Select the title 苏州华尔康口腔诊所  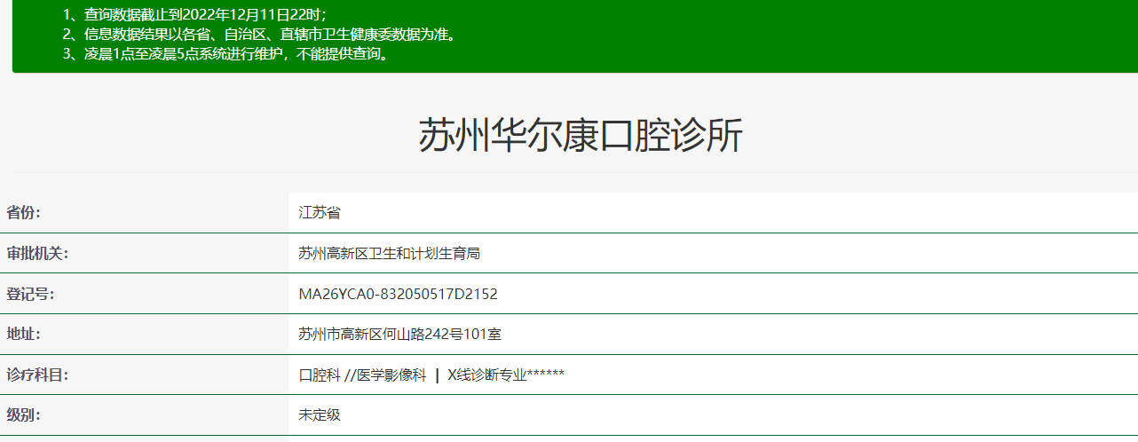(581, 136)
